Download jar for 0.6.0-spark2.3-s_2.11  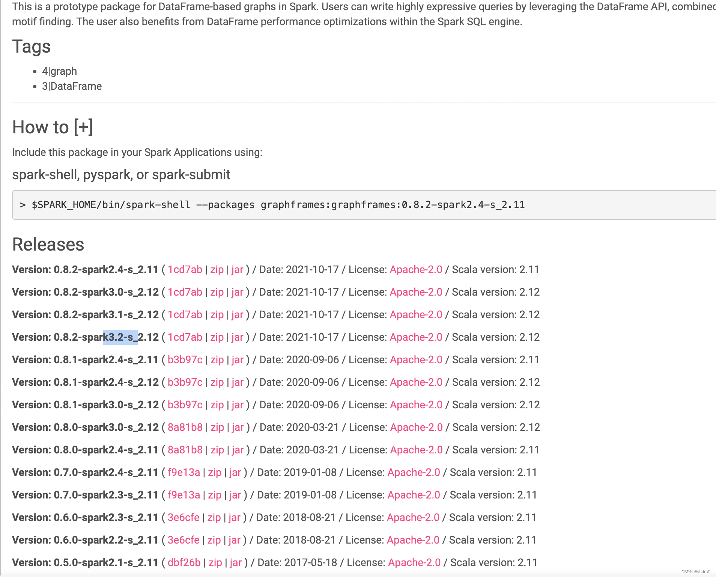coord(235,518)
